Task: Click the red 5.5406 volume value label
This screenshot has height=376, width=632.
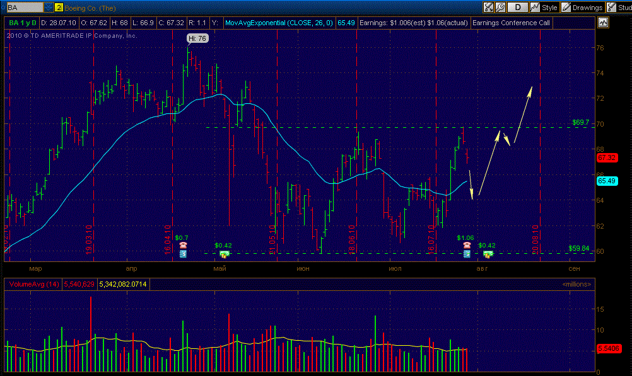Action: point(608,349)
